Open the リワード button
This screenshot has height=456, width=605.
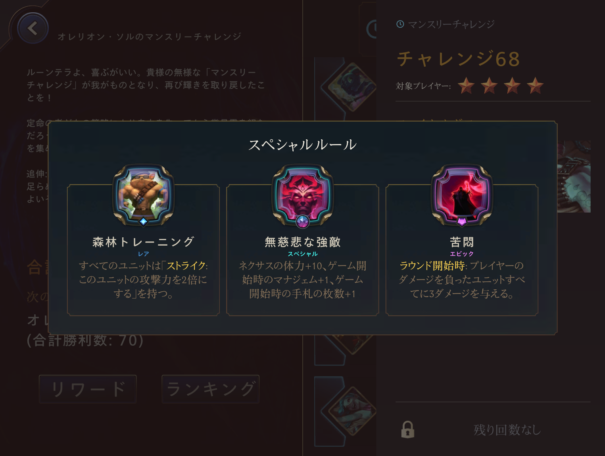pyautogui.click(x=88, y=389)
